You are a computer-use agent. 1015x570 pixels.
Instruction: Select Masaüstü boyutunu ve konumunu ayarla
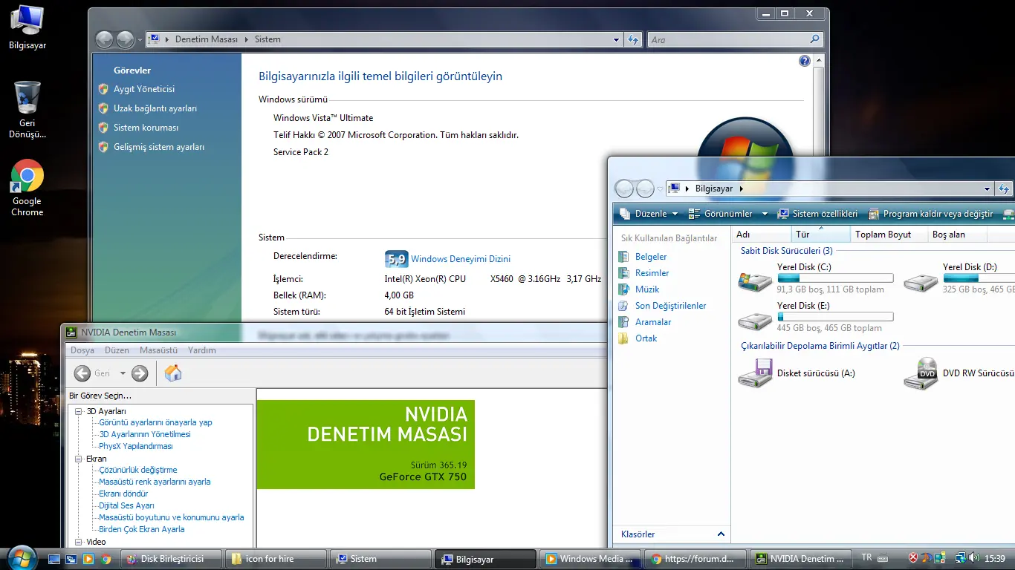pos(172,517)
